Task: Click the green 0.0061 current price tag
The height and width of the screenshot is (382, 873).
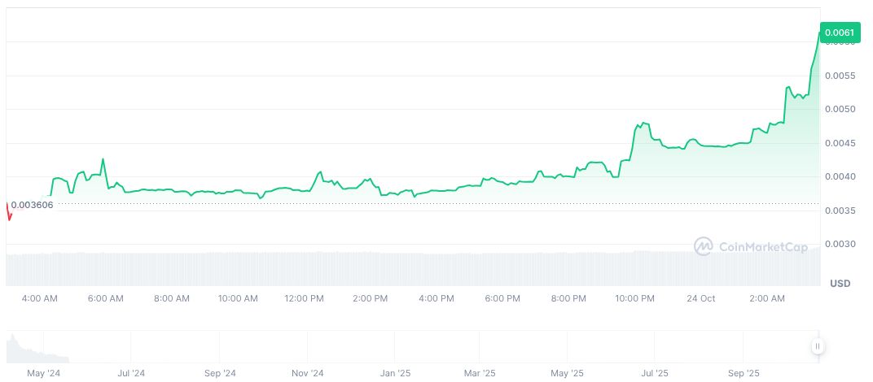Action: [839, 33]
